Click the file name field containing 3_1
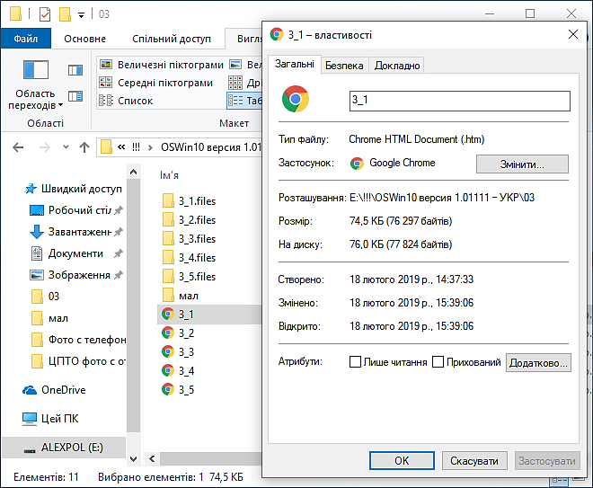 click(459, 101)
